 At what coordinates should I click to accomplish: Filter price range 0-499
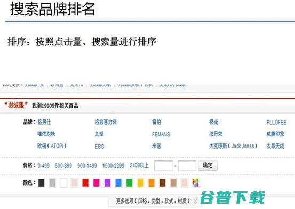[43, 166]
